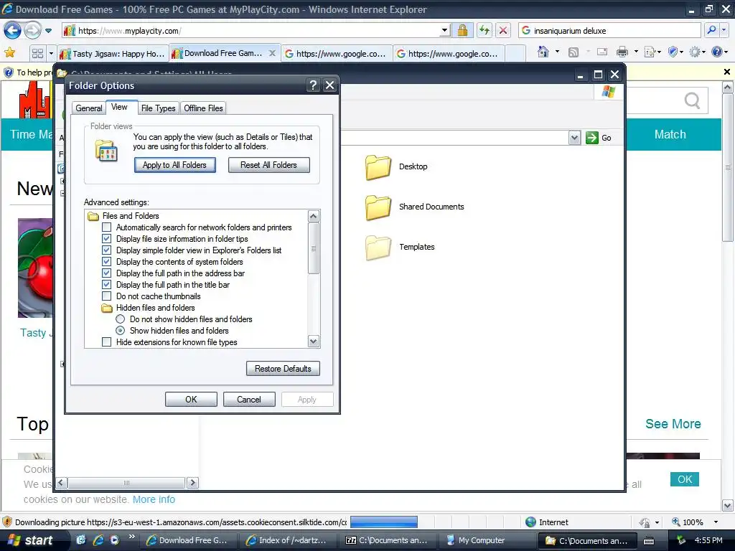Screen dimensions: 735x551
Task: Switch to the Offline Files tab
Action: click(203, 108)
